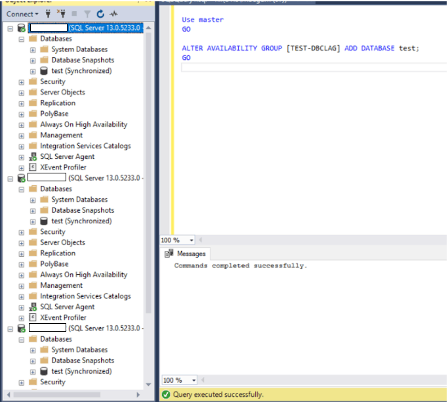Viewport: 448px width, 402px height.
Task: Click first server's SQL Server Agent icon
Action: (33, 156)
